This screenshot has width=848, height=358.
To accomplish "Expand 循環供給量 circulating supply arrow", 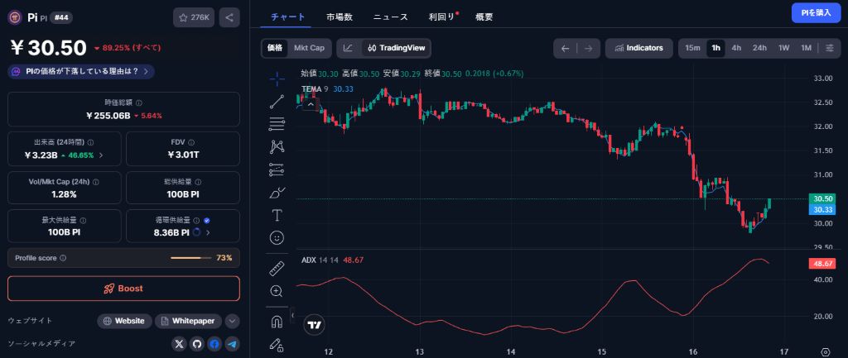I will click(208, 232).
